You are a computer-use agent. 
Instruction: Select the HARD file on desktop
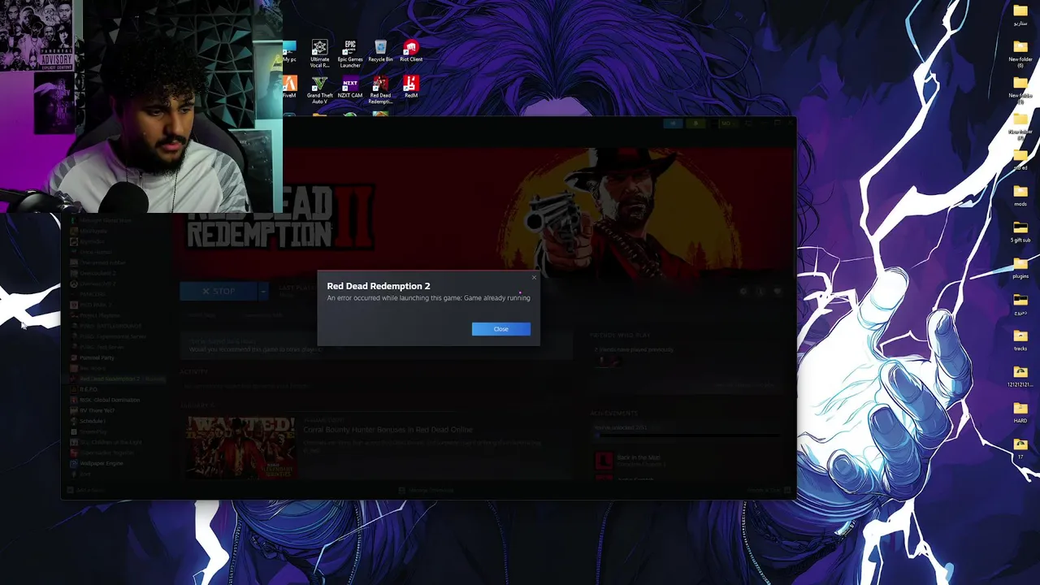(x=1020, y=412)
